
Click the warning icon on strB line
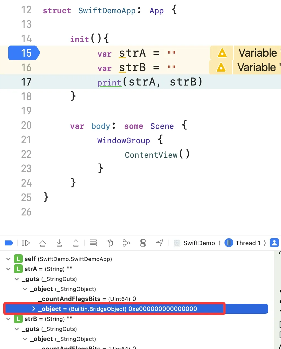pyautogui.click(x=221, y=67)
